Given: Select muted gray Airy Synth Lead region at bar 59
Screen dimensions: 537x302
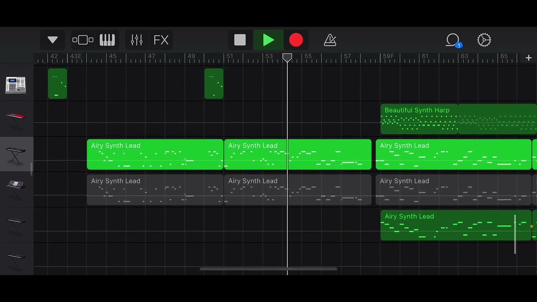Looking at the screenshot, I should [x=453, y=190].
